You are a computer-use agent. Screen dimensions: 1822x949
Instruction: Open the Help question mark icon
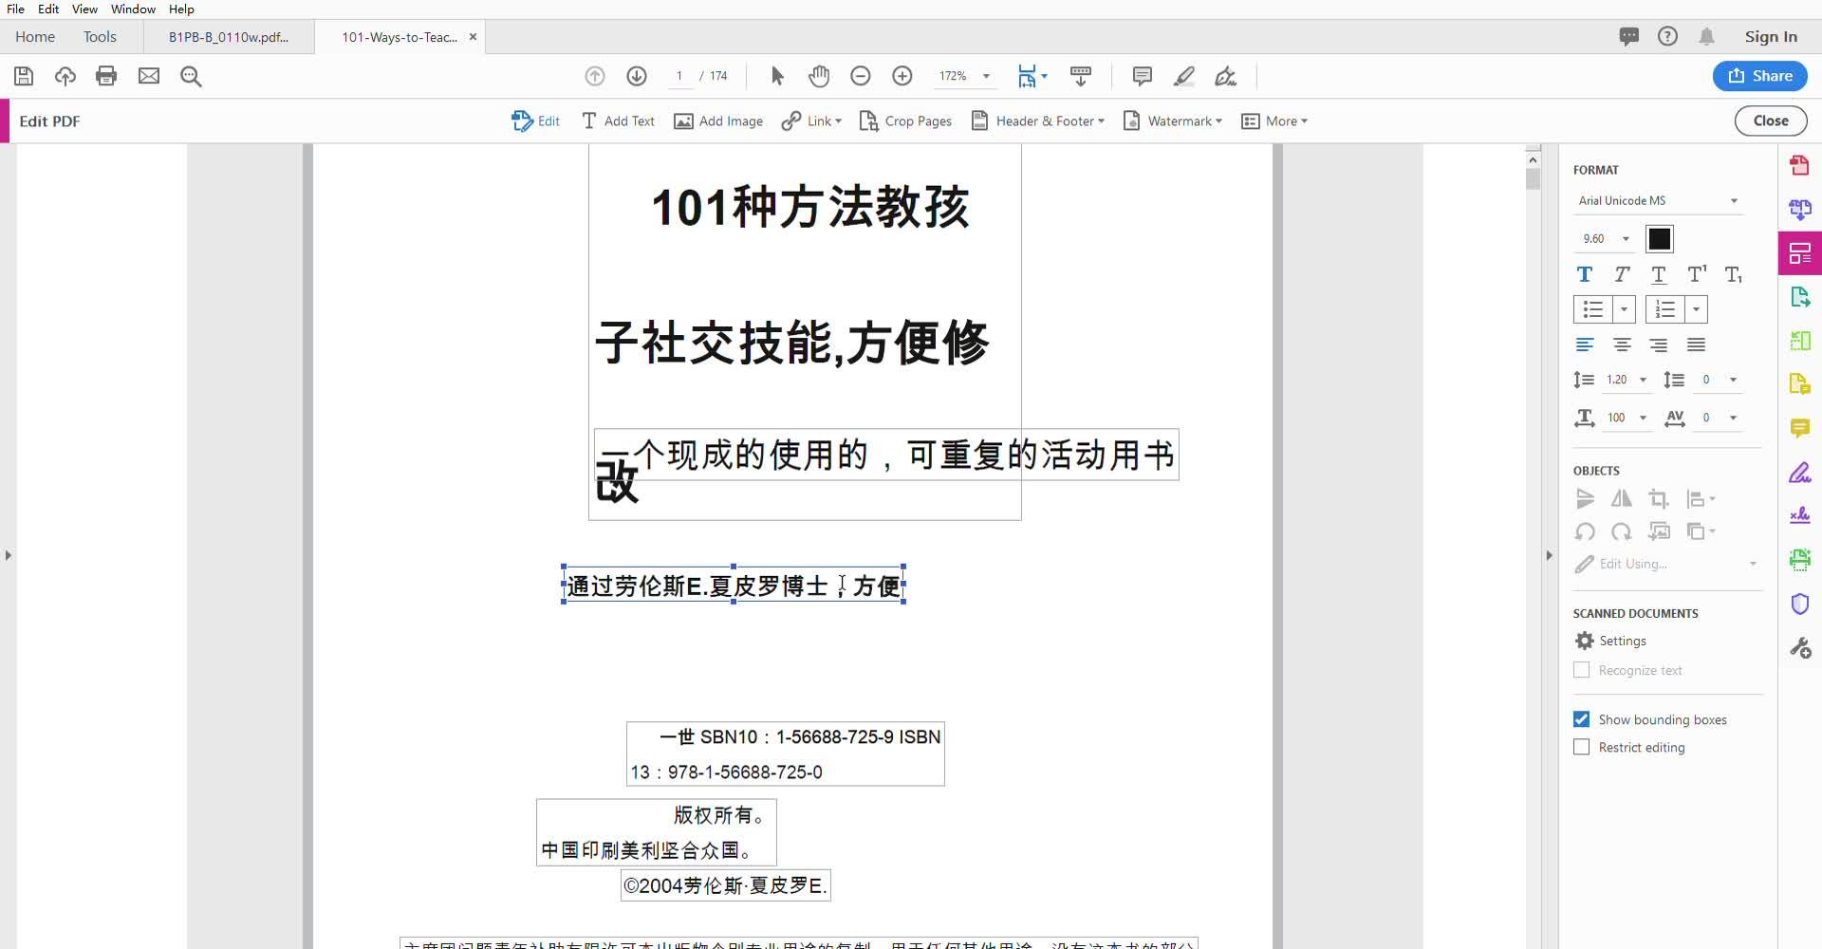[1667, 36]
